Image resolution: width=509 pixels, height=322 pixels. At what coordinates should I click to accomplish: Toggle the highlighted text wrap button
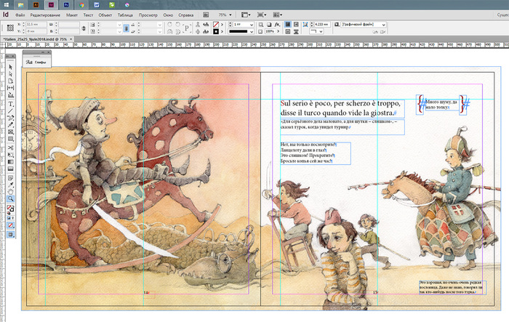tap(288, 24)
